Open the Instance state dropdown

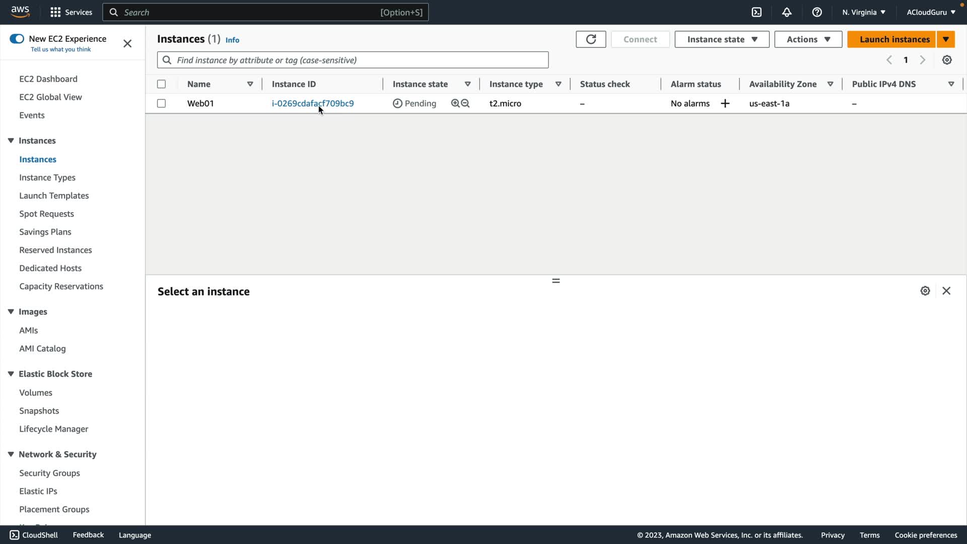click(x=722, y=39)
